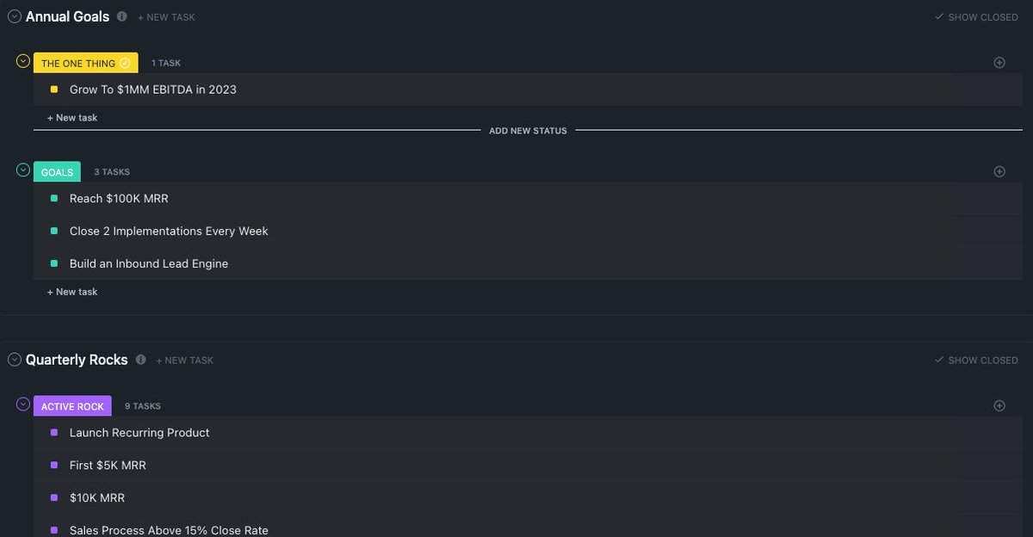Screen dimensions: 1033x537
Task: Click the plus icon right of THE ONE THING group
Action: pos(999,62)
